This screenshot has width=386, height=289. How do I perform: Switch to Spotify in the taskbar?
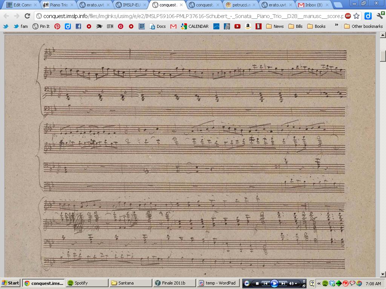coord(87,283)
